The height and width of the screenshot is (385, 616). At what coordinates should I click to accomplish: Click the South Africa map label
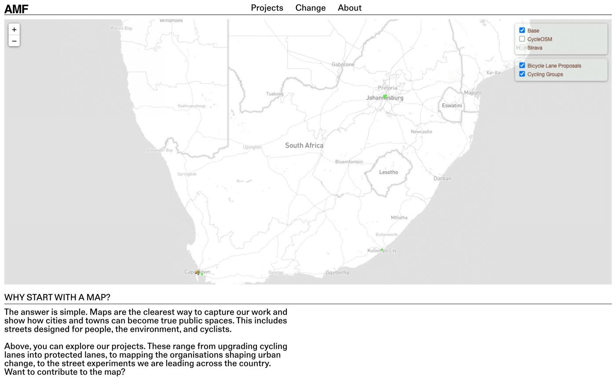click(x=304, y=145)
